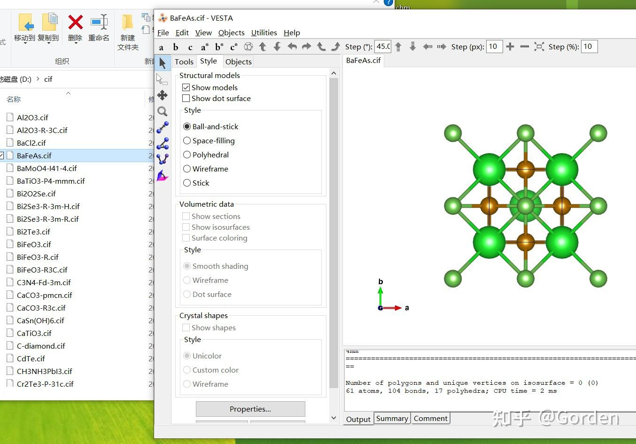The image size is (636, 444).
Task: Switch to the Tools tab
Action: 184,62
